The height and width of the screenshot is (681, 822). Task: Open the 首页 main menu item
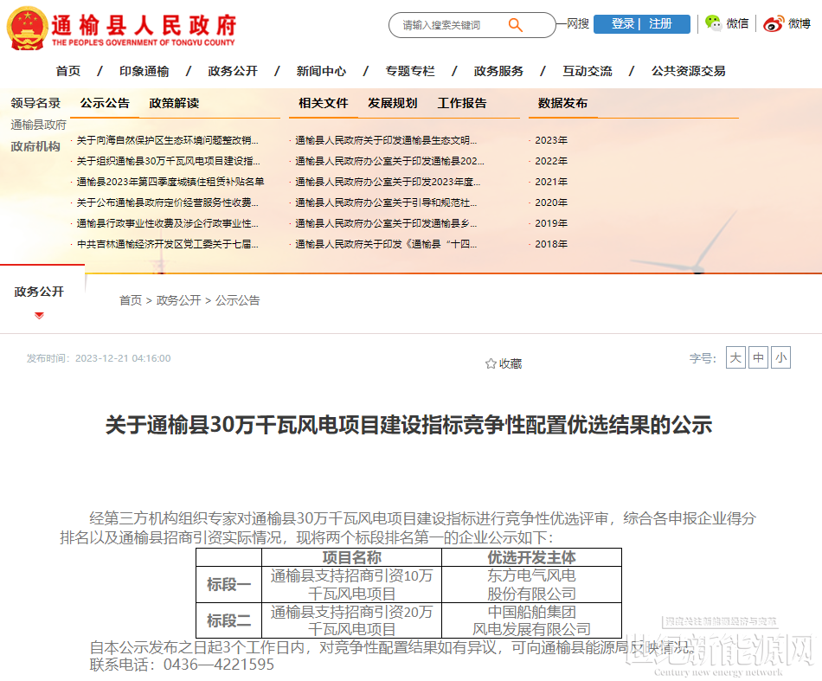tap(68, 71)
